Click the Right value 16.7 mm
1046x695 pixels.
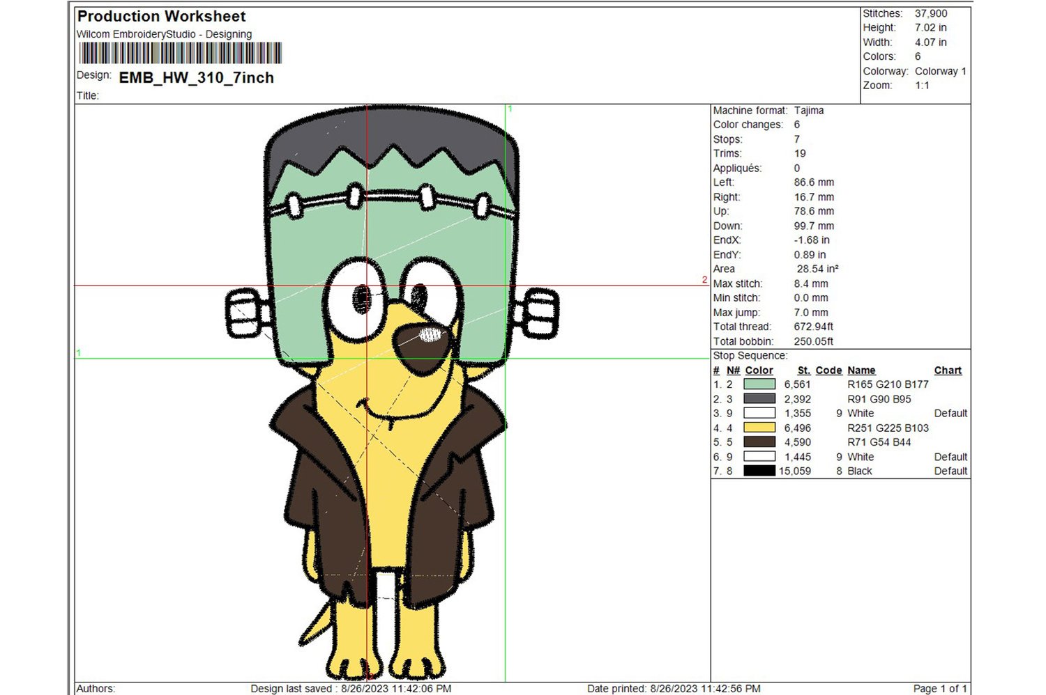pos(814,197)
